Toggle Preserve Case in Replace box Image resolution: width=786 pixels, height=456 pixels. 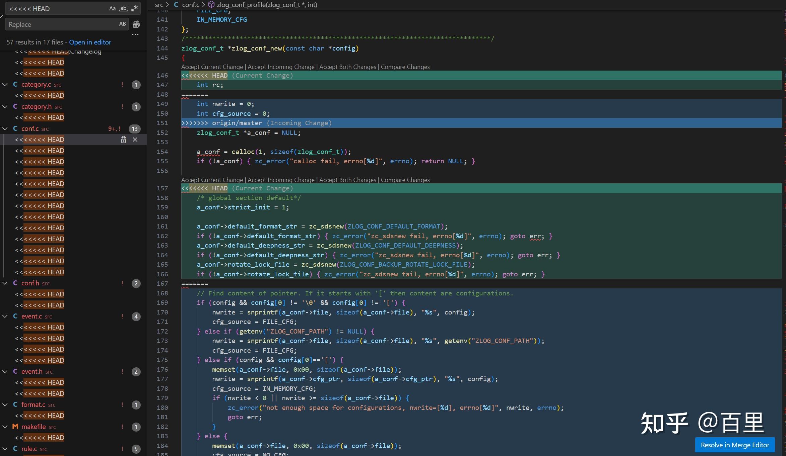pos(123,24)
